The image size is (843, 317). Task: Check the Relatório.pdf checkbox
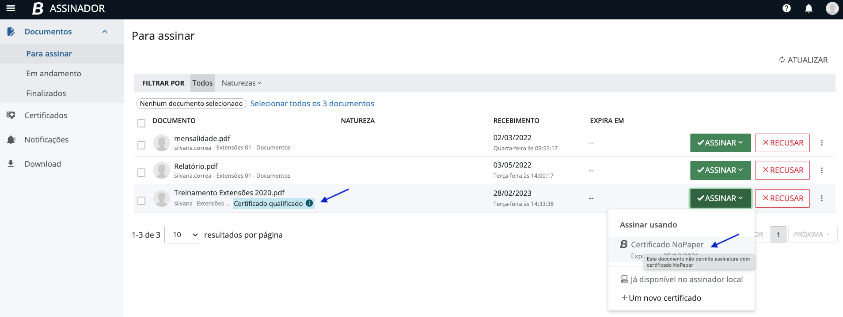141,172
